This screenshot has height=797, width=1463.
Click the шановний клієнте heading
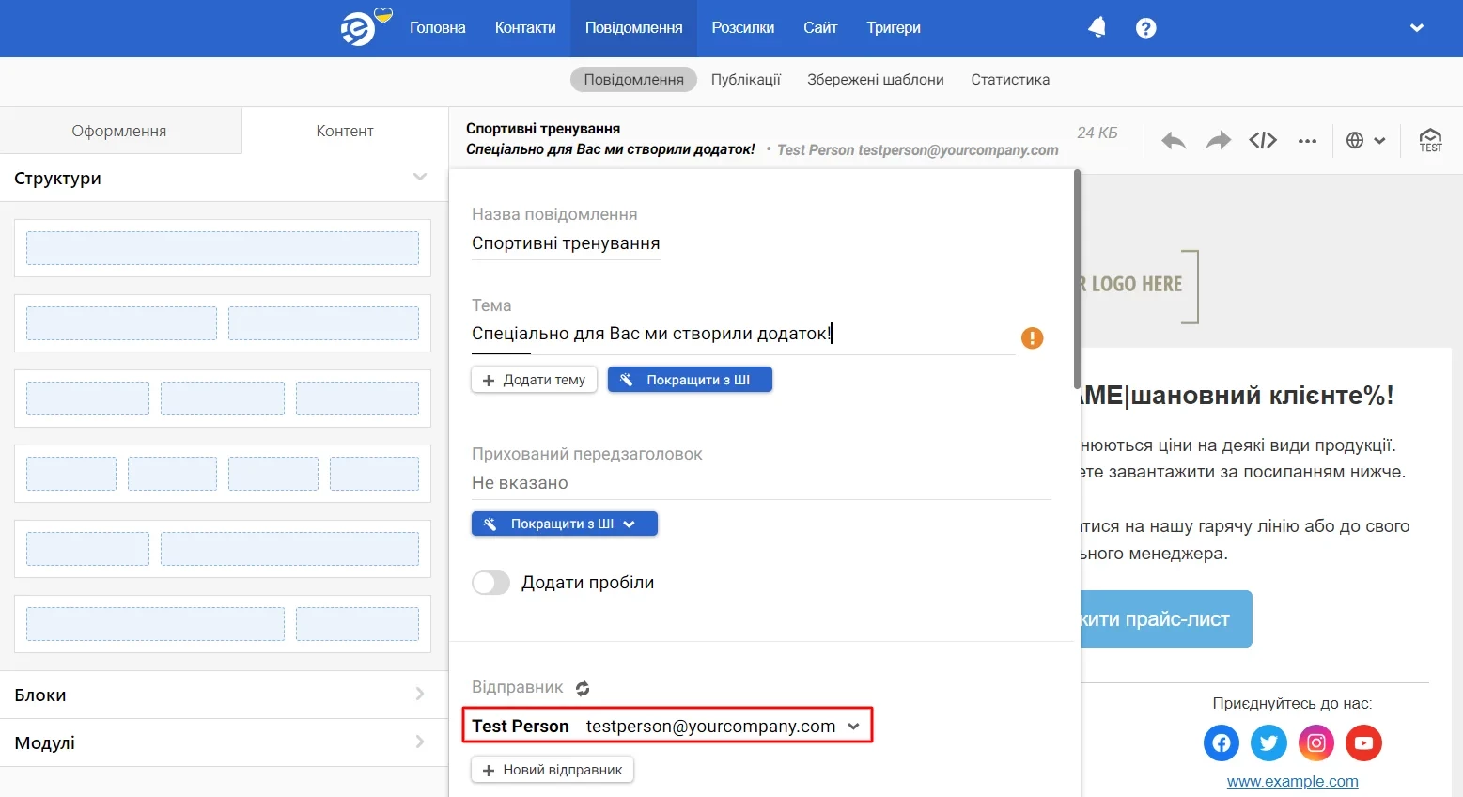click(1236, 396)
